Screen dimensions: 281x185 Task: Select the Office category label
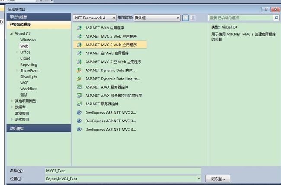[25, 52]
